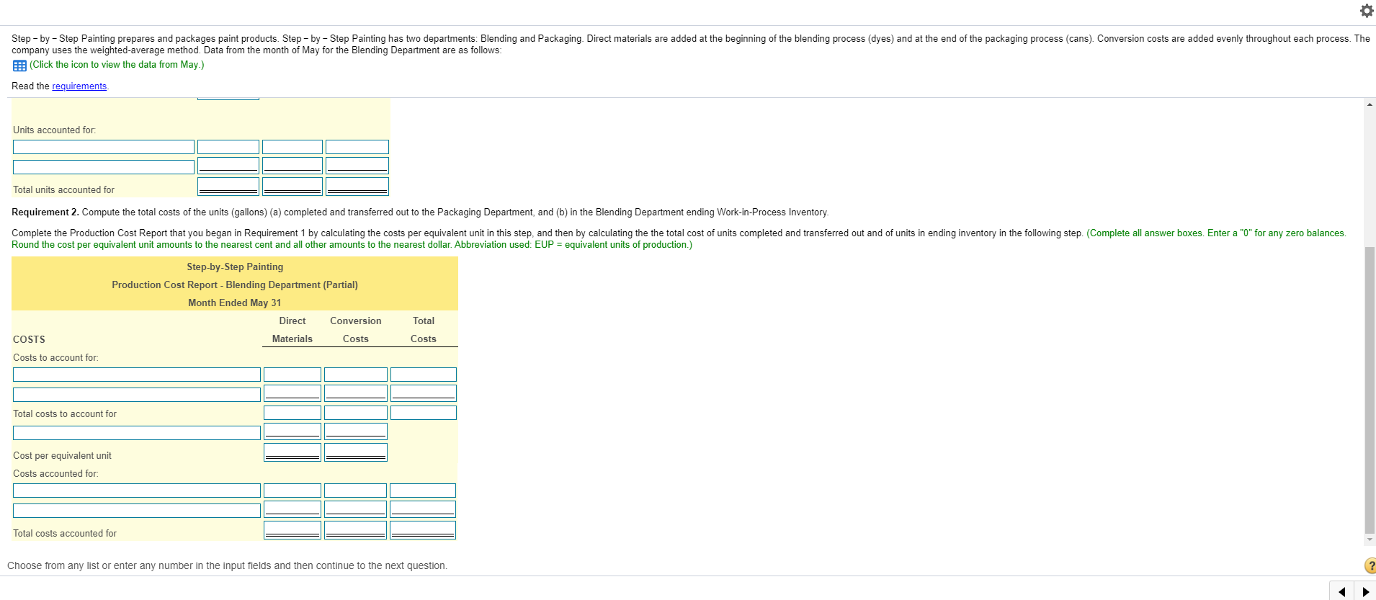The width and height of the screenshot is (1376, 600).
Task: Click Conversion Costs field for Total costs to account for
Action: pos(356,413)
